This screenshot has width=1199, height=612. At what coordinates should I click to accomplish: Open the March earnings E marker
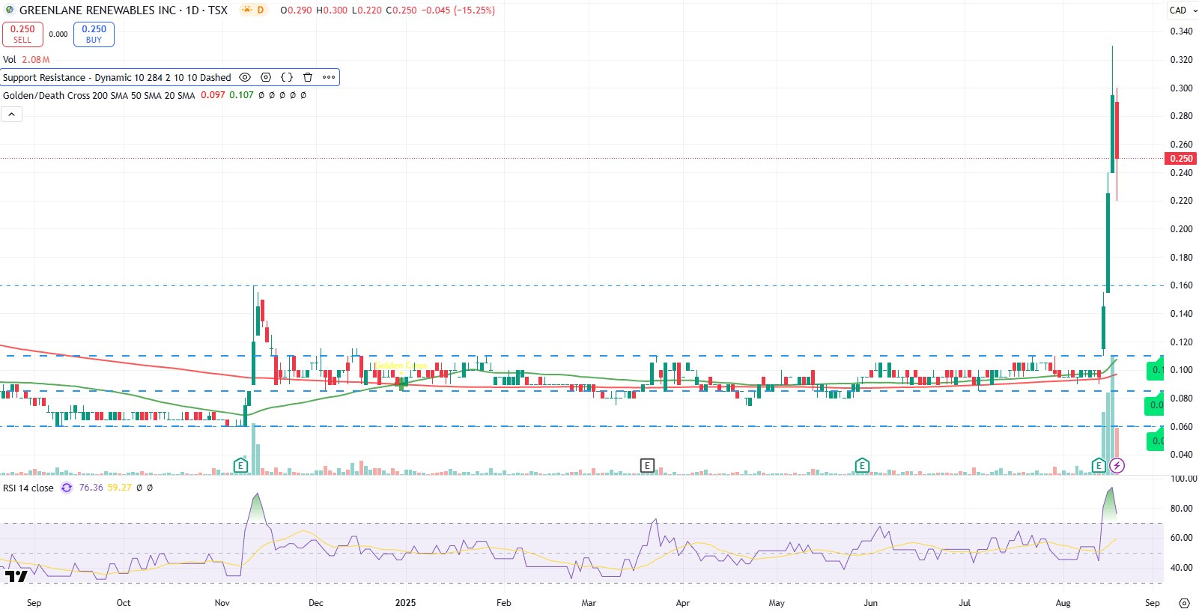tap(647, 465)
